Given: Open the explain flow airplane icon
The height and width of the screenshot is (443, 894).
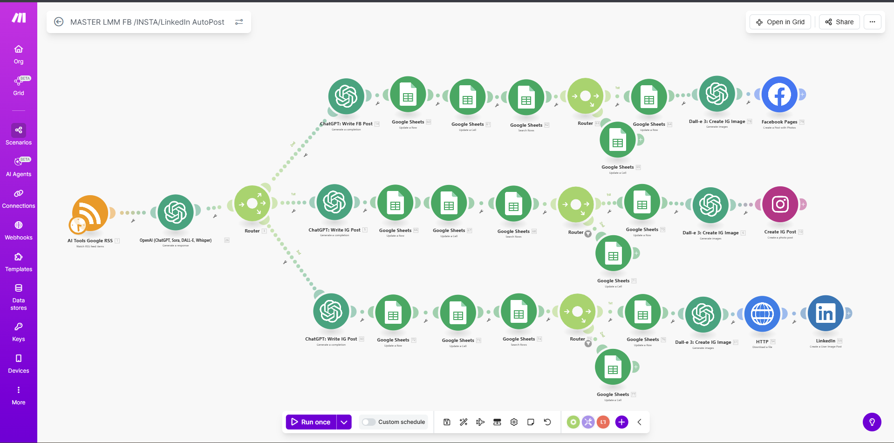Looking at the screenshot, I should [480, 422].
